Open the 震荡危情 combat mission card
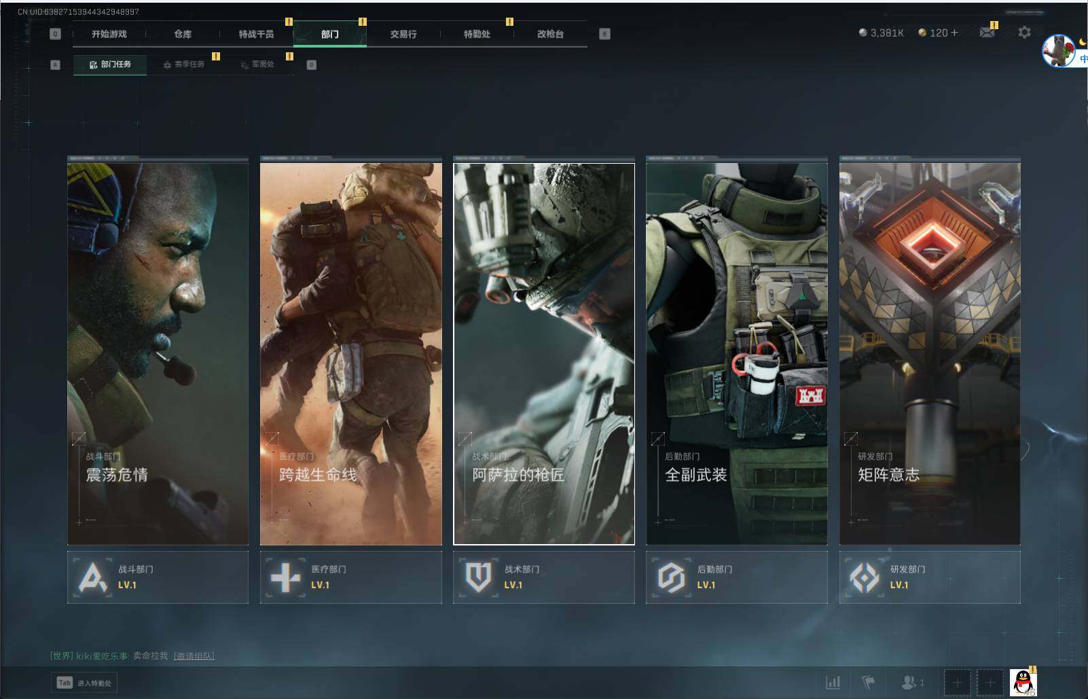Image resolution: width=1088 pixels, height=699 pixels. point(158,353)
